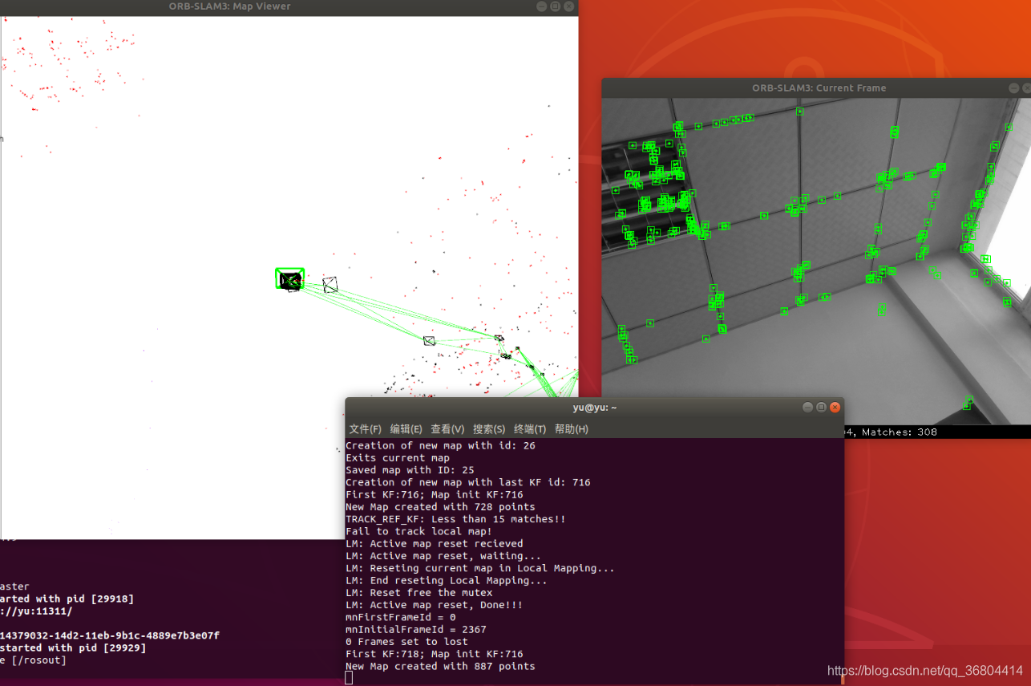Click the ORB-SLAM3: Map Viewer title bar
The height and width of the screenshot is (686, 1031).
(289, 6)
